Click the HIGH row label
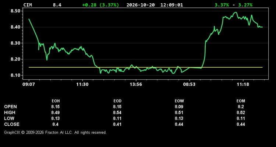 click(x=10, y=112)
